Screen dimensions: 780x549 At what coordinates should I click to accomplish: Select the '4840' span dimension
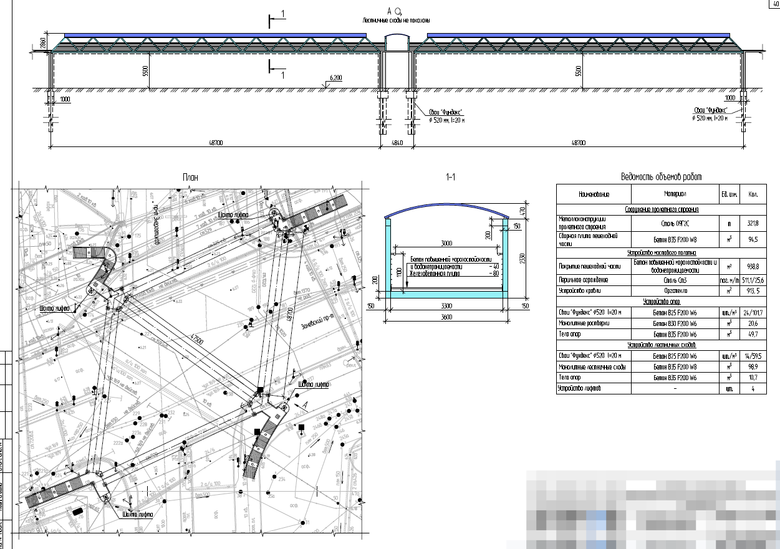tap(397, 143)
